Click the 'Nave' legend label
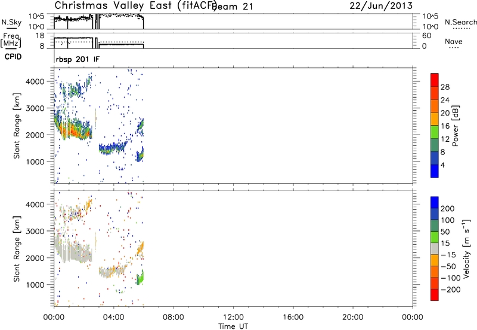This screenshot has height=330, width=477. point(453,41)
